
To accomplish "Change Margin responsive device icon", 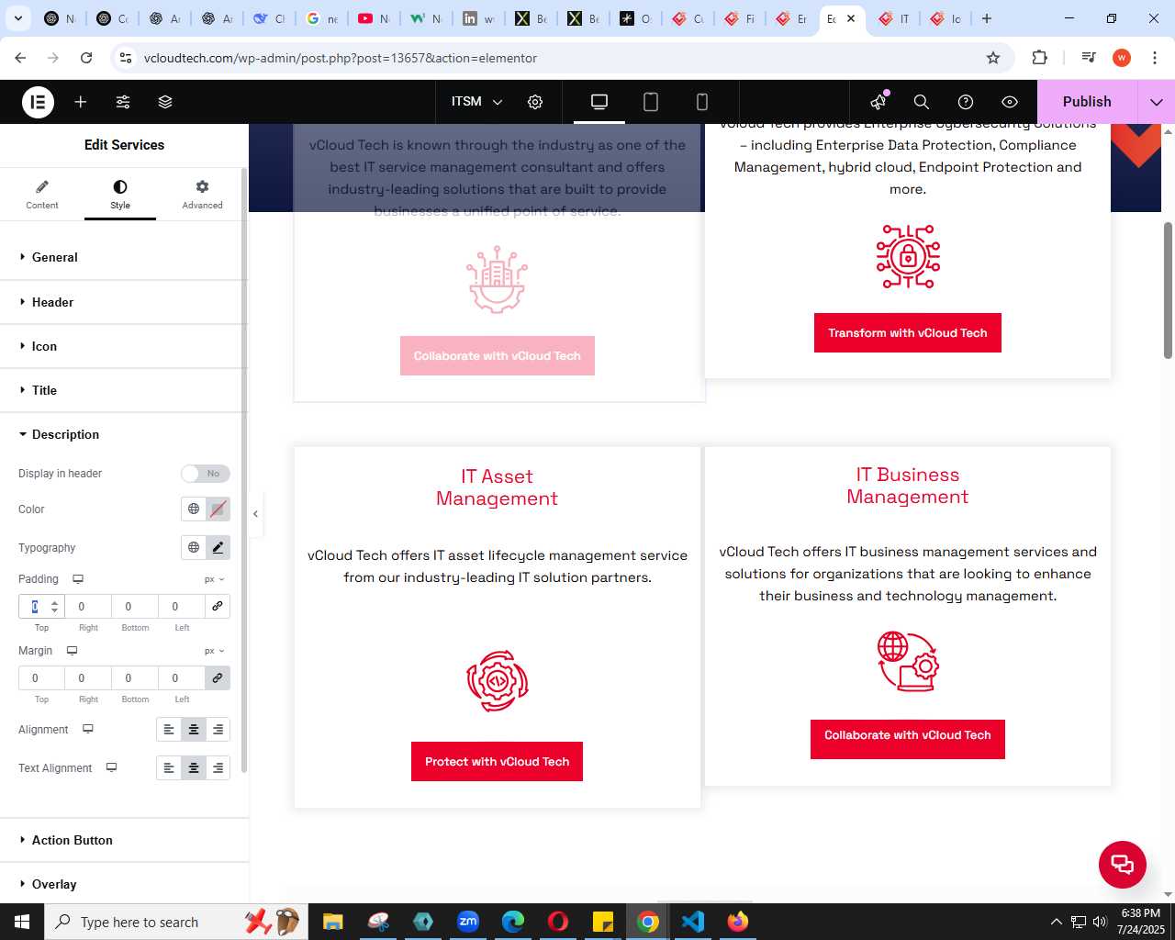I will coord(72,651).
